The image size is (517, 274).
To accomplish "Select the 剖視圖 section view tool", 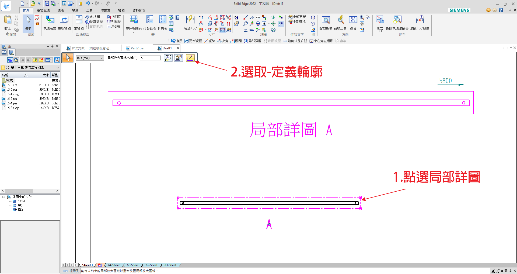I will tap(114, 22).
